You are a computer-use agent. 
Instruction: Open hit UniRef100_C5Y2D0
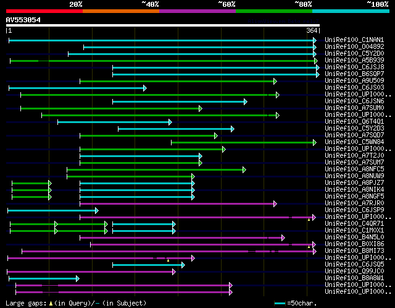click(x=354, y=54)
